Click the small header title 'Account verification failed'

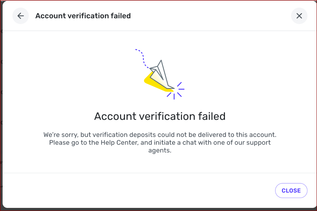pyautogui.click(x=83, y=16)
